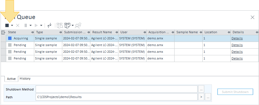Click the reorder up-down arrows icon
Image resolution: width=259 pixels, height=105 pixels.
(x=49, y=25)
